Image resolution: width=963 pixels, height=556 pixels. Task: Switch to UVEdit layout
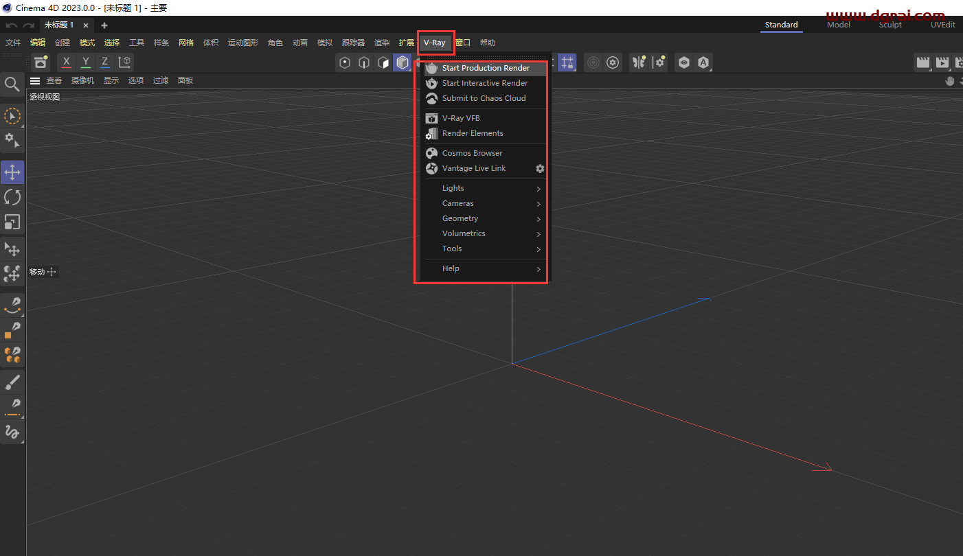coord(942,25)
